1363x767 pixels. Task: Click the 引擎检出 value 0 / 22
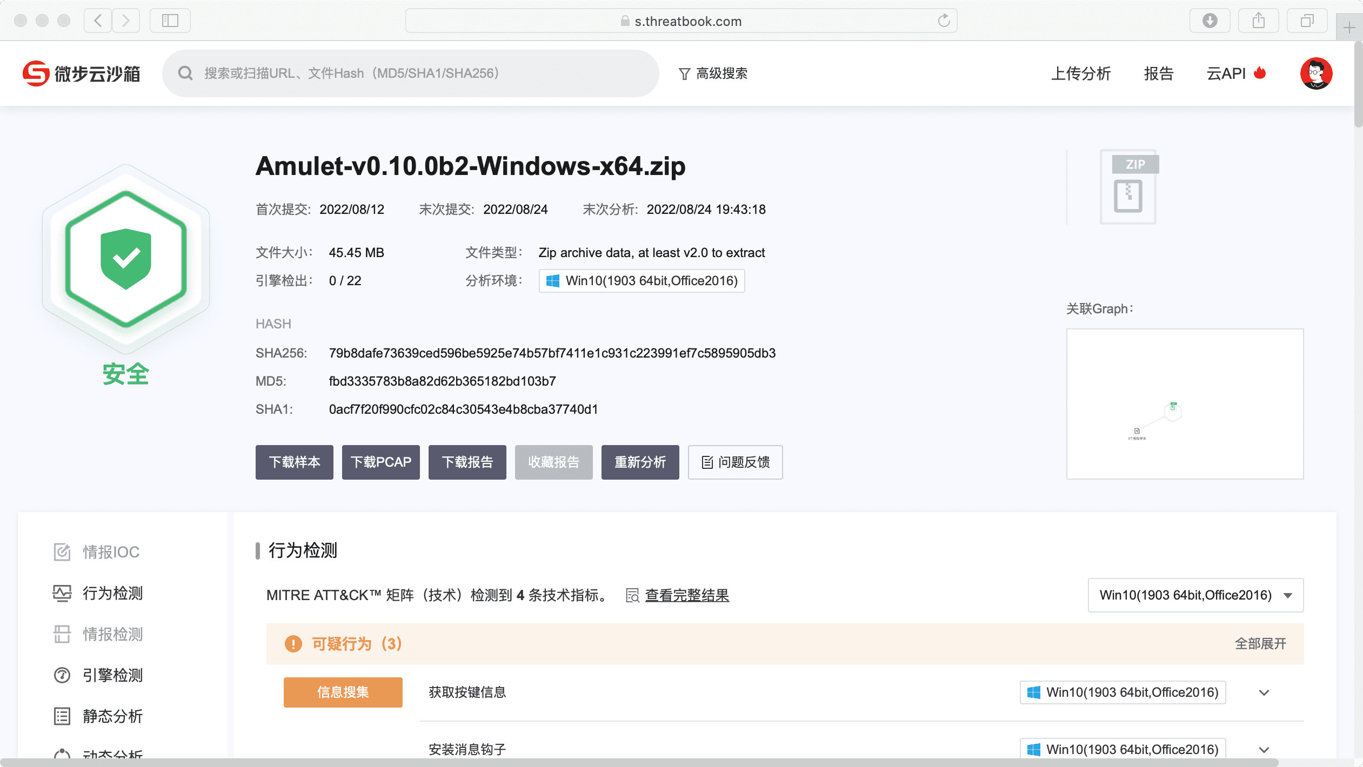(x=345, y=281)
